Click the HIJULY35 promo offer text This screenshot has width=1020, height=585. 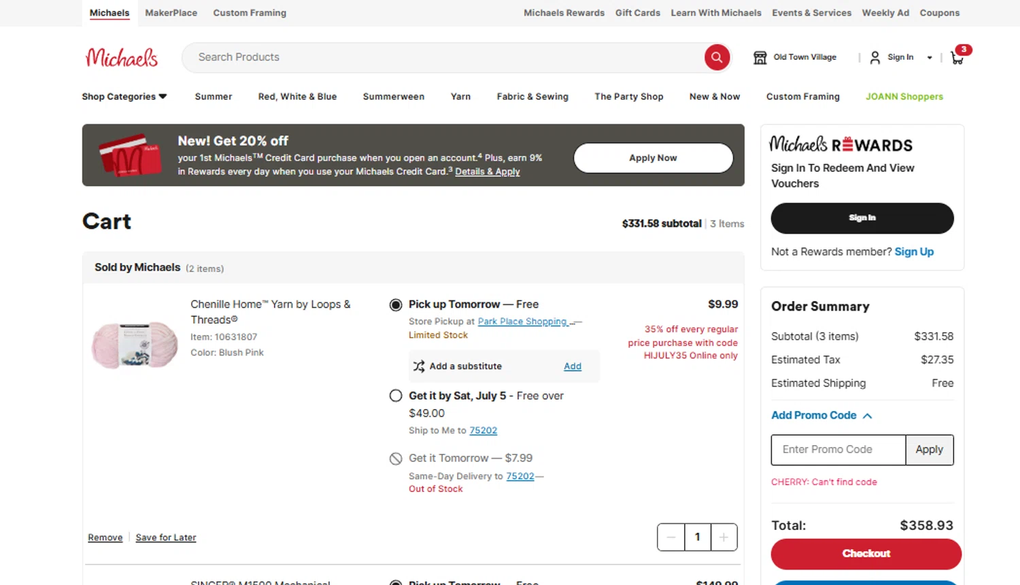[x=683, y=342]
